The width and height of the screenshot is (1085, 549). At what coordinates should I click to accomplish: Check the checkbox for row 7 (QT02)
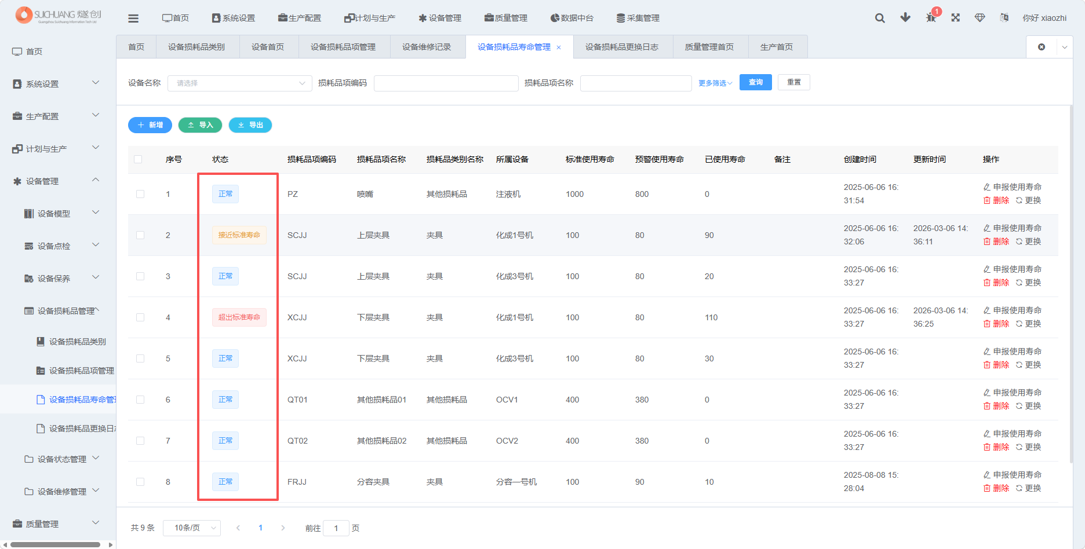(x=140, y=441)
